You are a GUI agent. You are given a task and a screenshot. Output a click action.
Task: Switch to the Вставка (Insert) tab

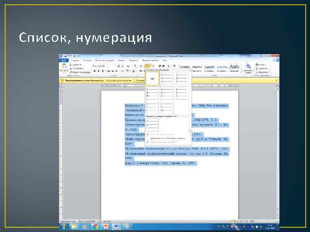[x=87, y=61]
